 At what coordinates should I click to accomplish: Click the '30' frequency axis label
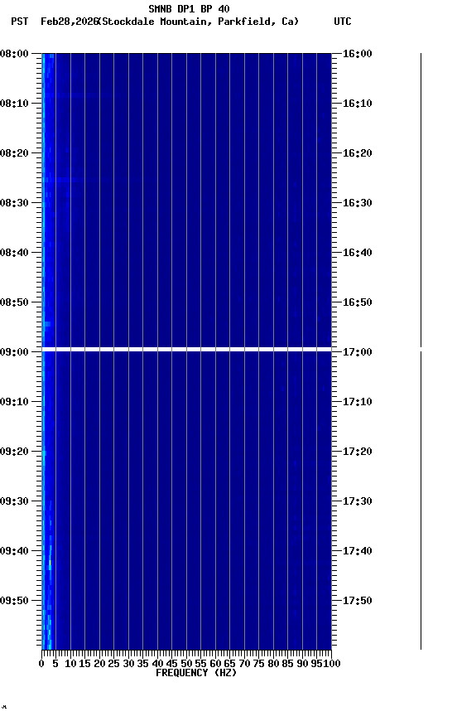[x=128, y=665]
